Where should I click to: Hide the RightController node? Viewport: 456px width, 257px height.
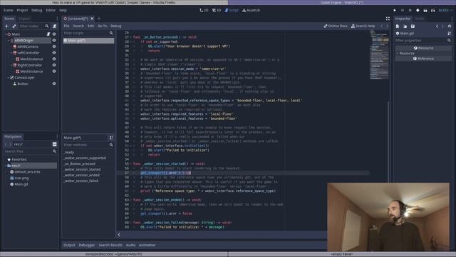pos(54,65)
